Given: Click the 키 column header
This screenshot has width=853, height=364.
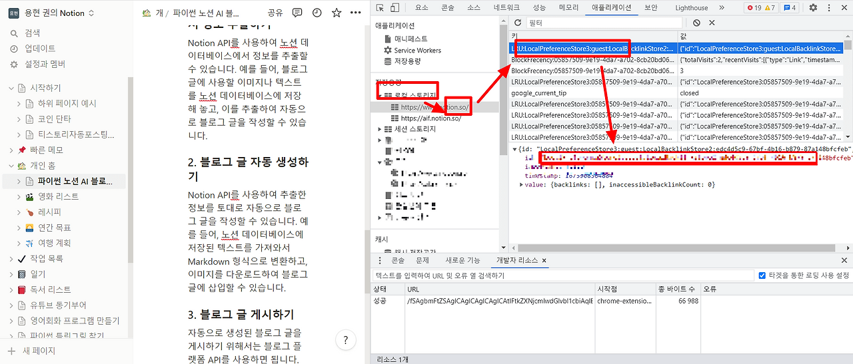Looking at the screenshot, I should tap(592, 36).
